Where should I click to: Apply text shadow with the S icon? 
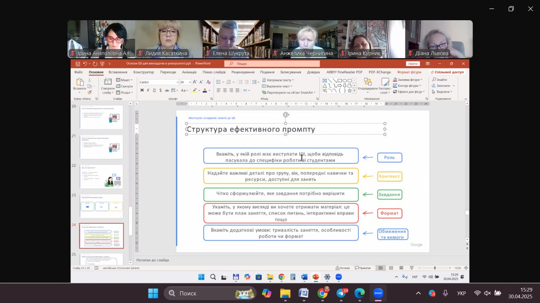point(160,90)
